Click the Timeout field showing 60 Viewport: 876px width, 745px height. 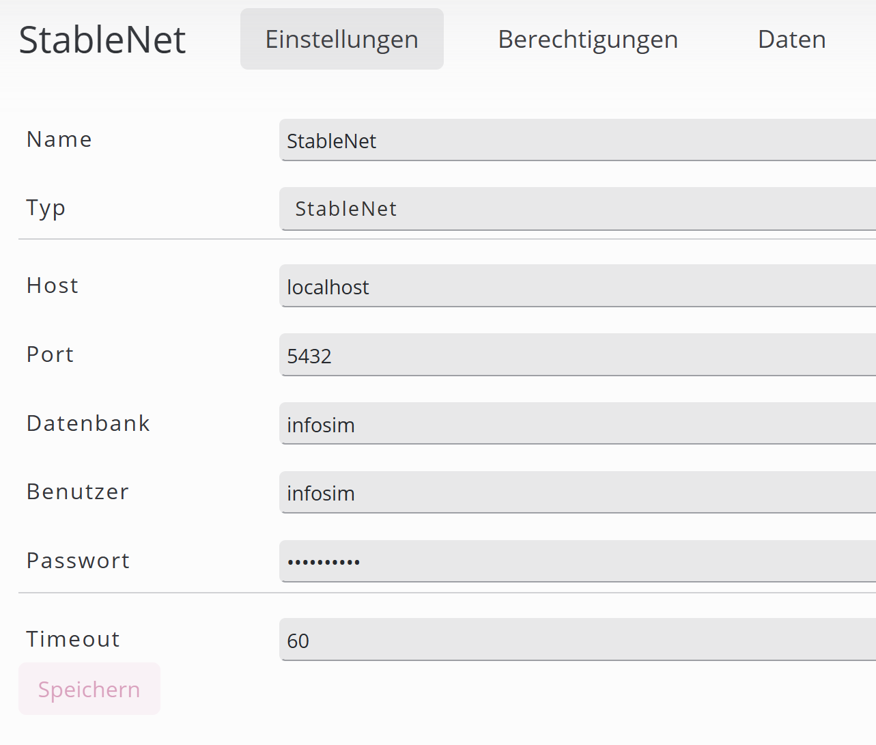[x=578, y=641]
